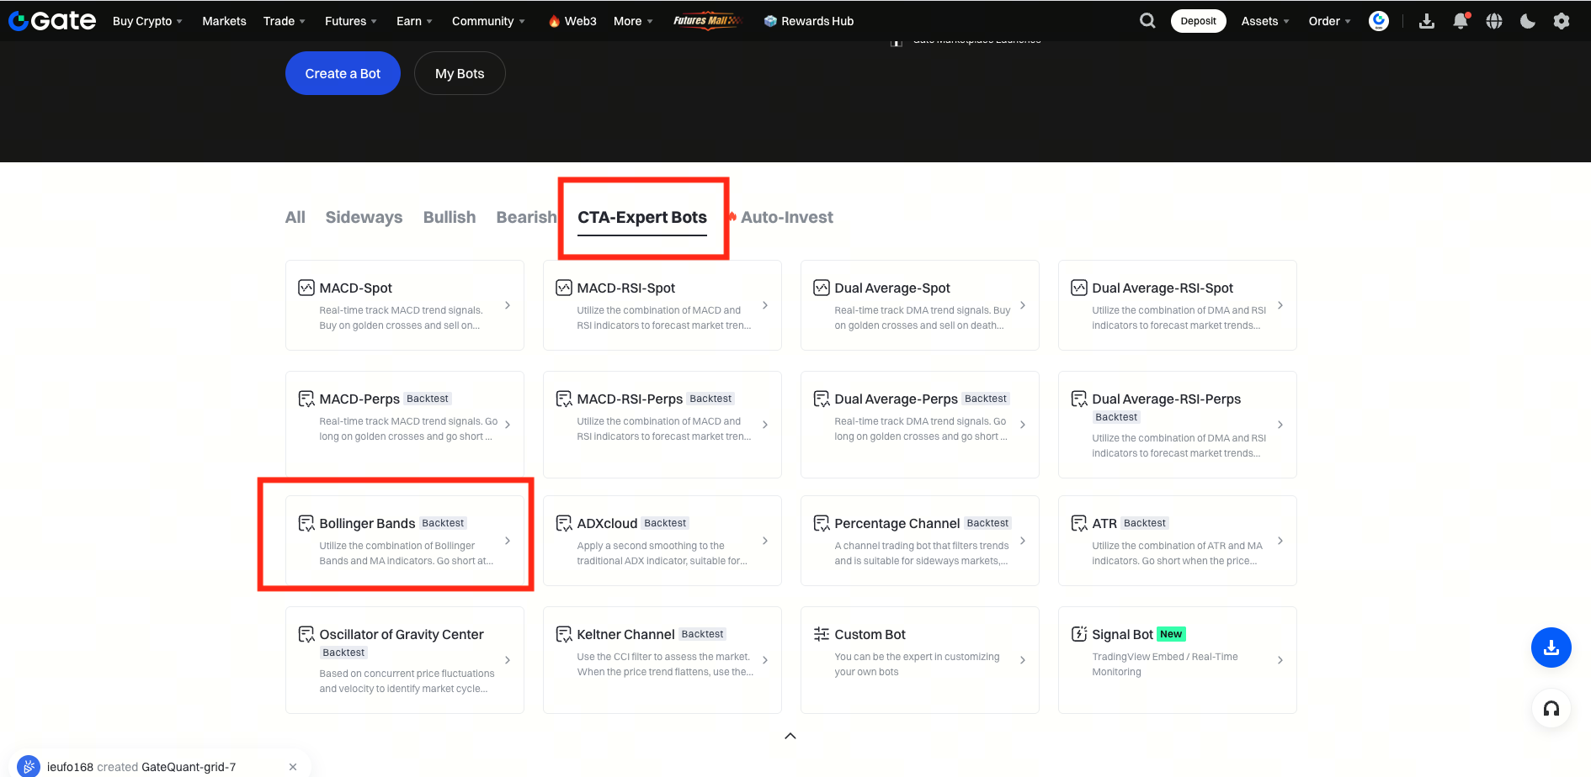Expand the Buy Crypto dropdown menu
1591x777 pixels.
click(147, 21)
